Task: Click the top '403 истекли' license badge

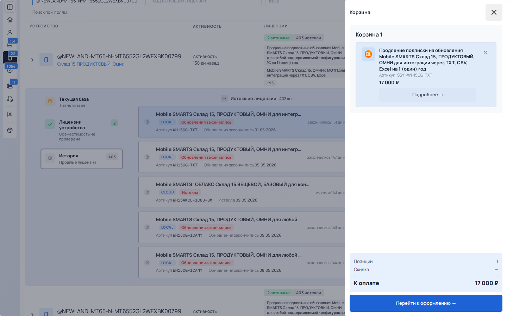Action: coord(308,38)
